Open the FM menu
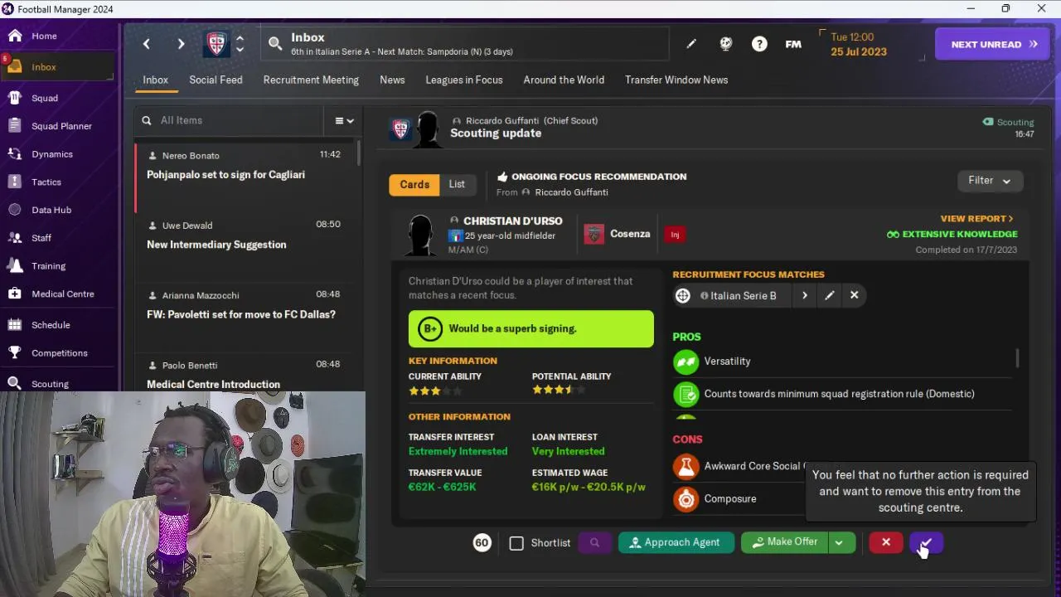 tap(793, 45)
